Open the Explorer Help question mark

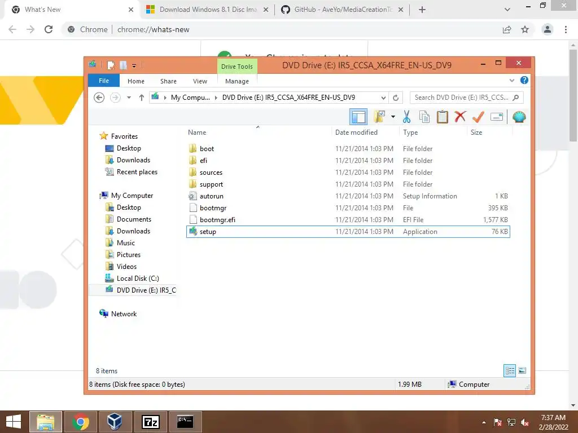point(524,80)
